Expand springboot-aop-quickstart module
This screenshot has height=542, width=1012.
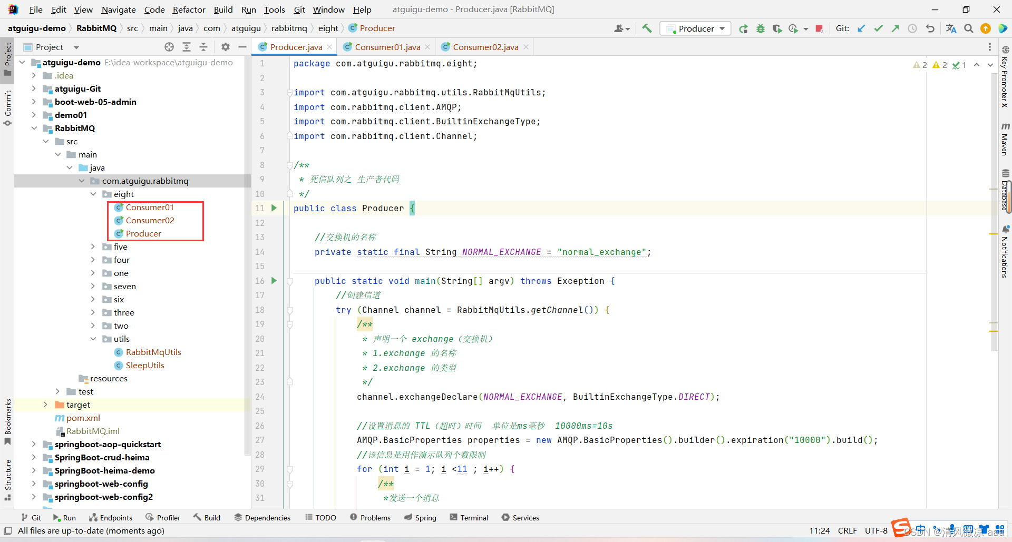(34, 444)
